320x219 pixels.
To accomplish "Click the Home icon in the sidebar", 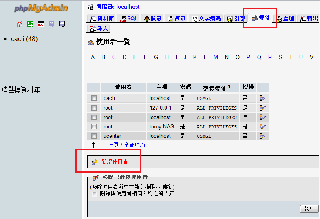I will coord(20,24).
